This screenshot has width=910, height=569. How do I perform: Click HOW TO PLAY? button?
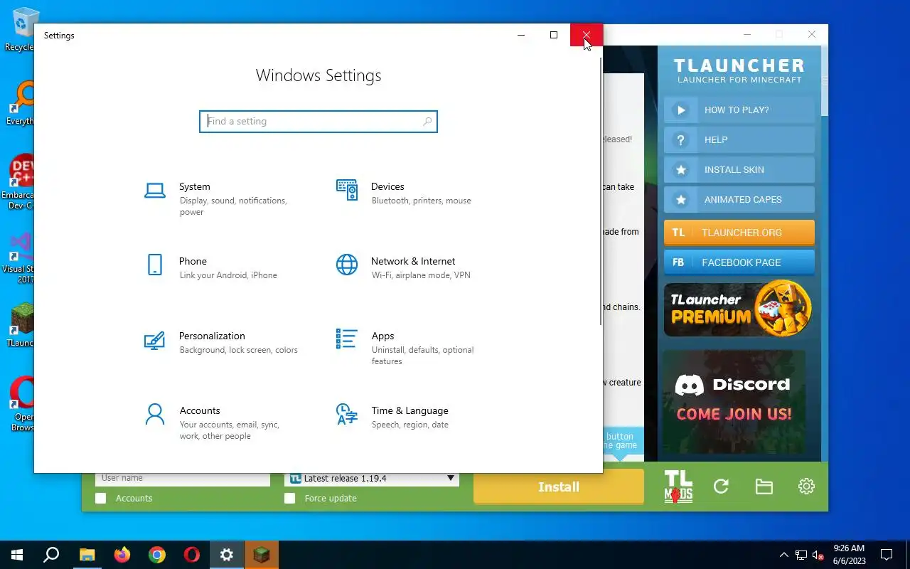(739, 110)
